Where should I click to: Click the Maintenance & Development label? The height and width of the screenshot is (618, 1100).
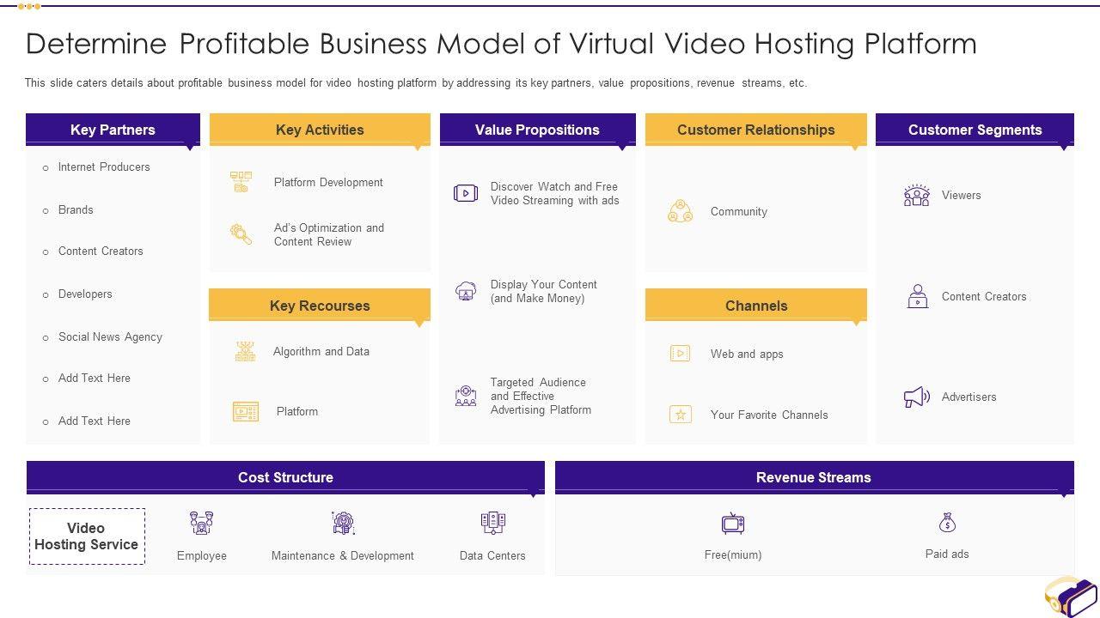pyautogui.click(x=343, y=555)
